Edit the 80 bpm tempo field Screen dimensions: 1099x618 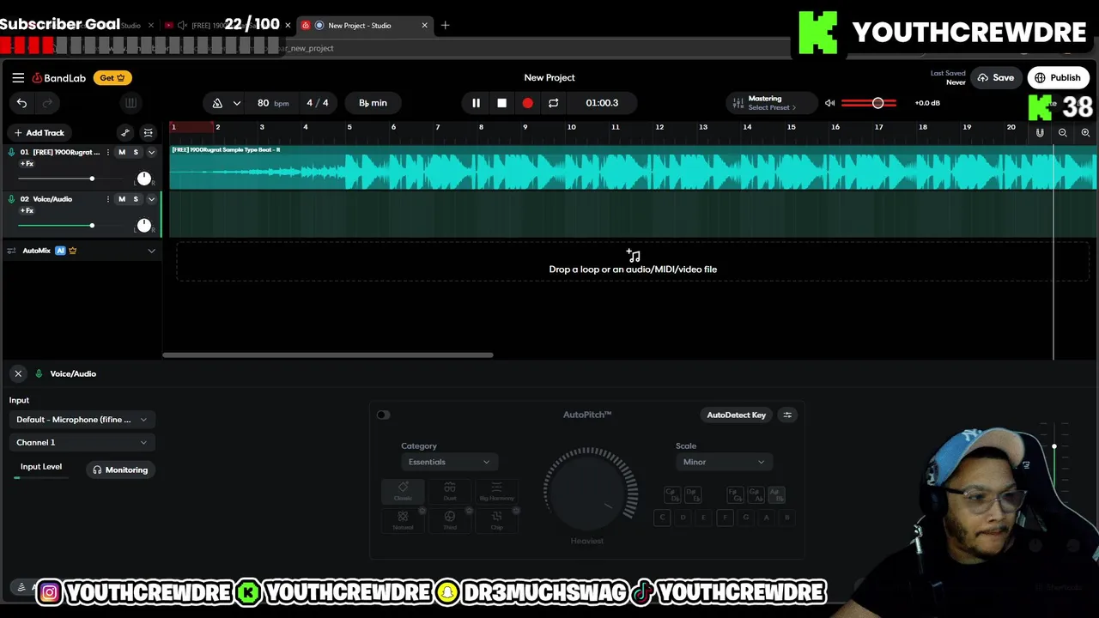(272, 103)
